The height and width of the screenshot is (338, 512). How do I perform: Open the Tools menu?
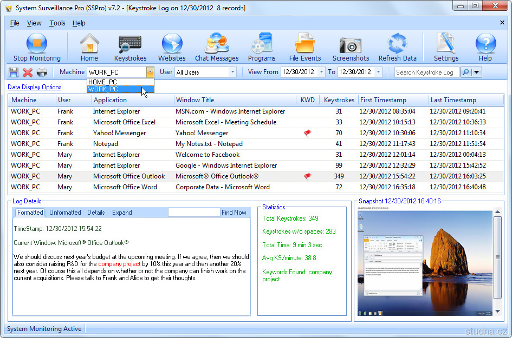tap(57, 23)
